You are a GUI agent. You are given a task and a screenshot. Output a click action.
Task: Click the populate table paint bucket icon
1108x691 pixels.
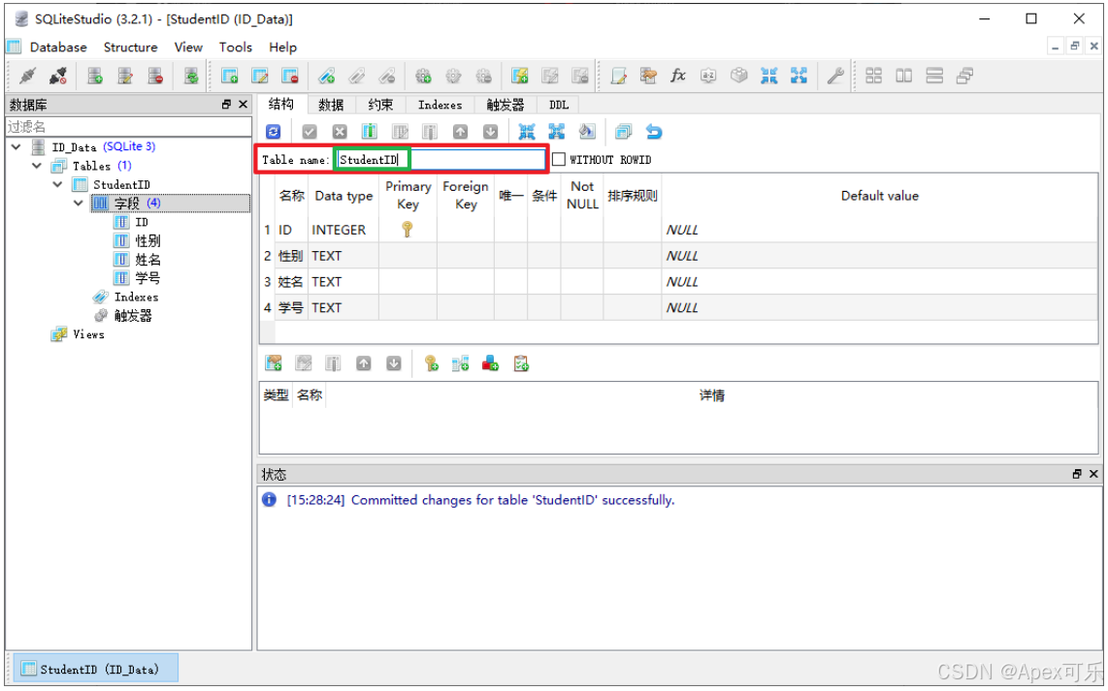tap(587, 132)
